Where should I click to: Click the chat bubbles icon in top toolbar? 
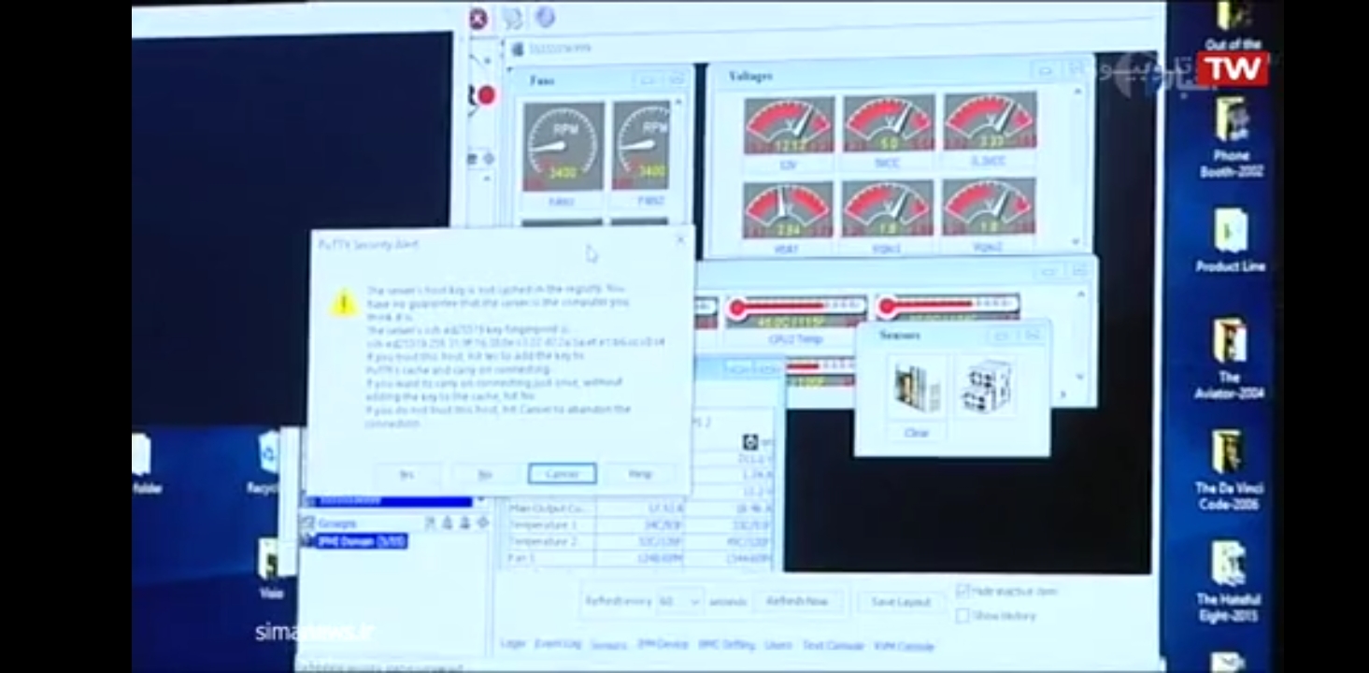click(x=511, y=17)
